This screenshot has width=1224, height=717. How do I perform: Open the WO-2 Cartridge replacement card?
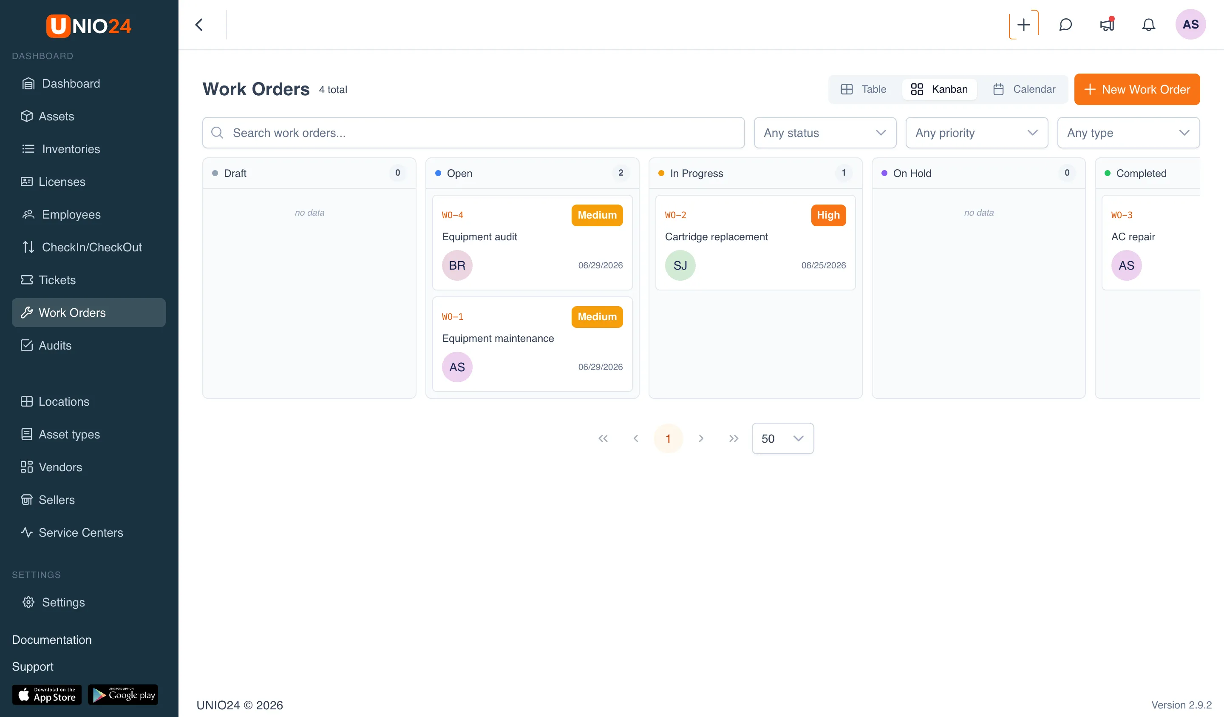click(755, 242)
